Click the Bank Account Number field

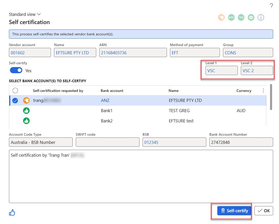[x=241, y=142]
